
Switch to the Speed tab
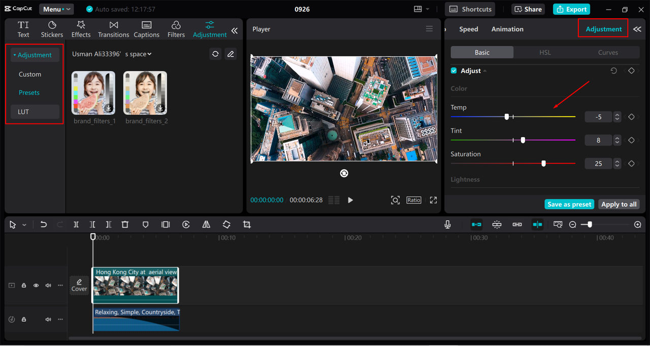469,29
